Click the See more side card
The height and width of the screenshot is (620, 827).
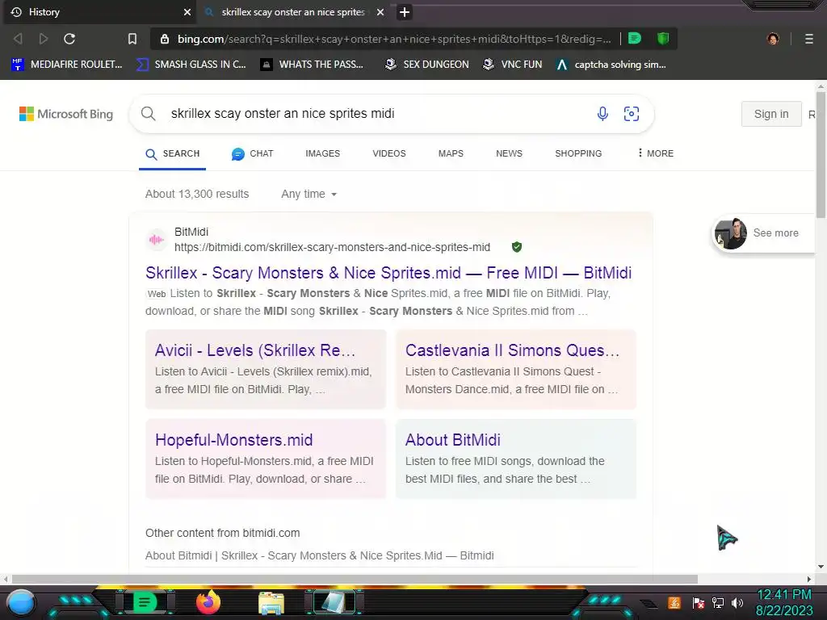pos(763,233)
